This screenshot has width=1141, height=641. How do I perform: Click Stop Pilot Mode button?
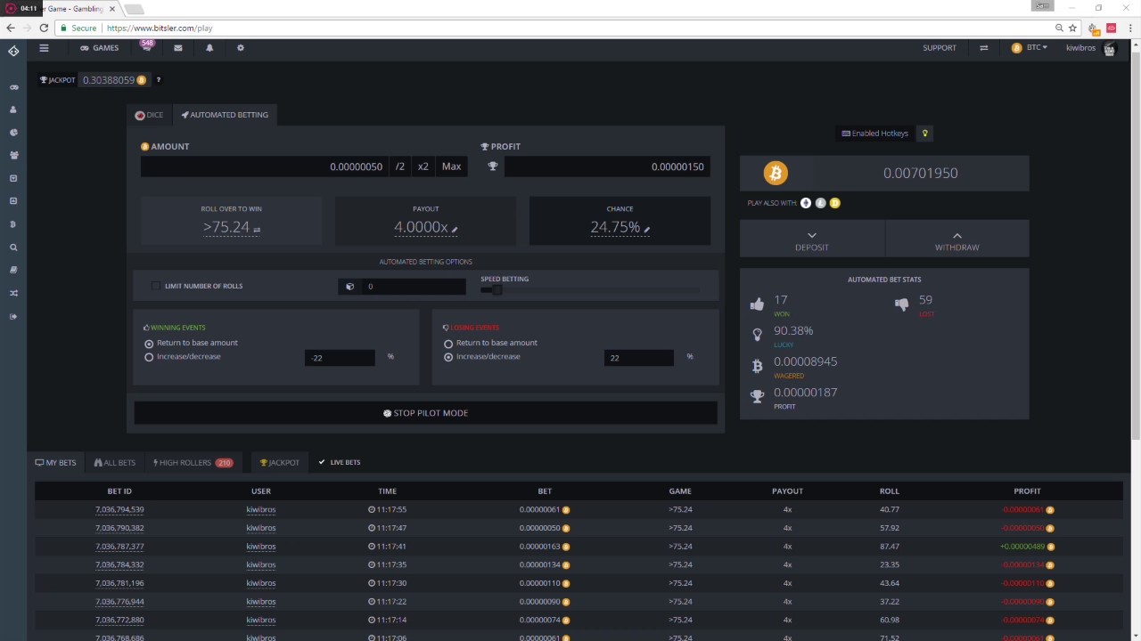pos(425,413)
